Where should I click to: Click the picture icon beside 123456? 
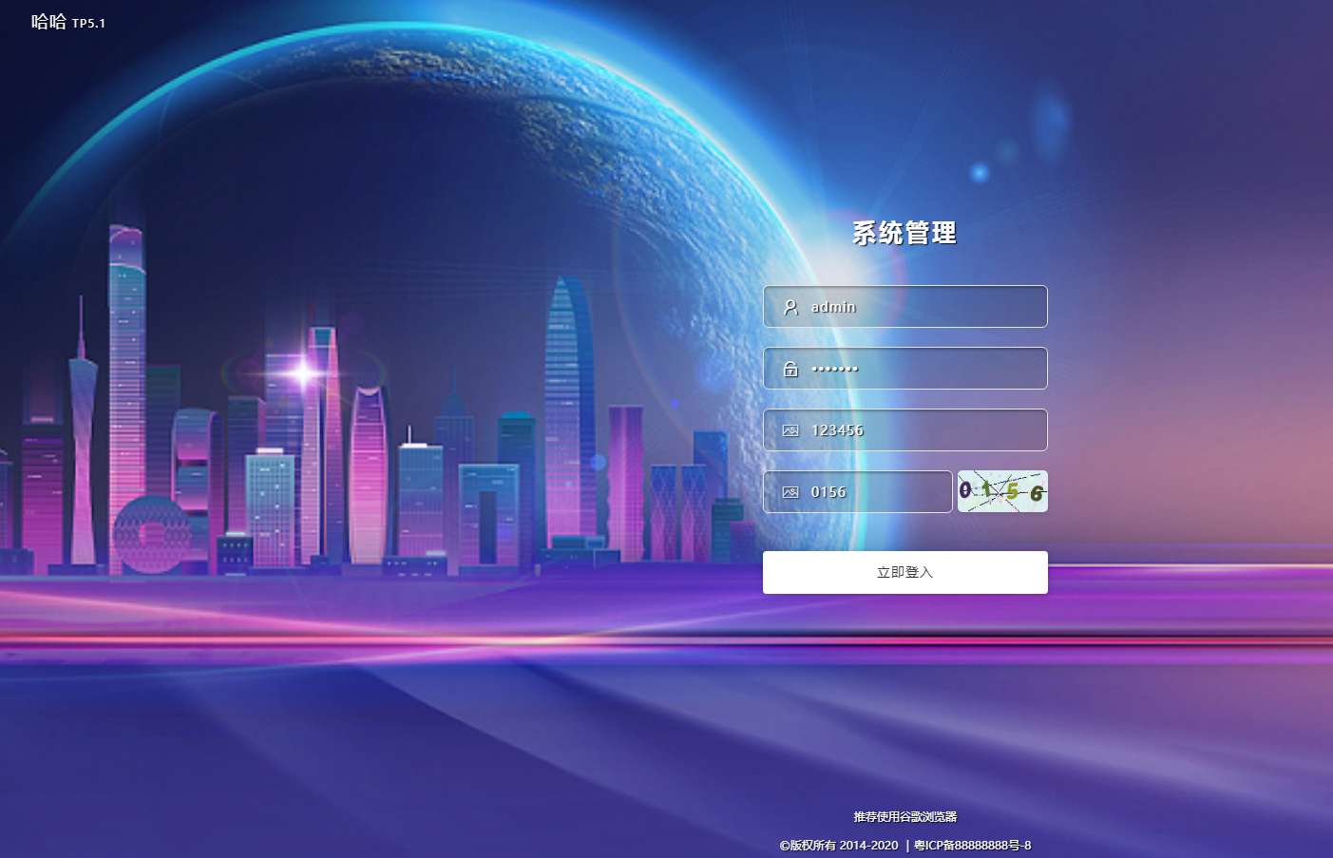point(790,430)
